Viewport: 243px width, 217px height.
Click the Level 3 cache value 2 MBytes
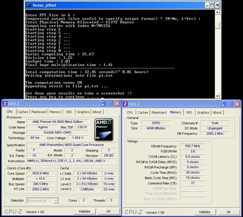pyautogui.click(x=87, y=189)
